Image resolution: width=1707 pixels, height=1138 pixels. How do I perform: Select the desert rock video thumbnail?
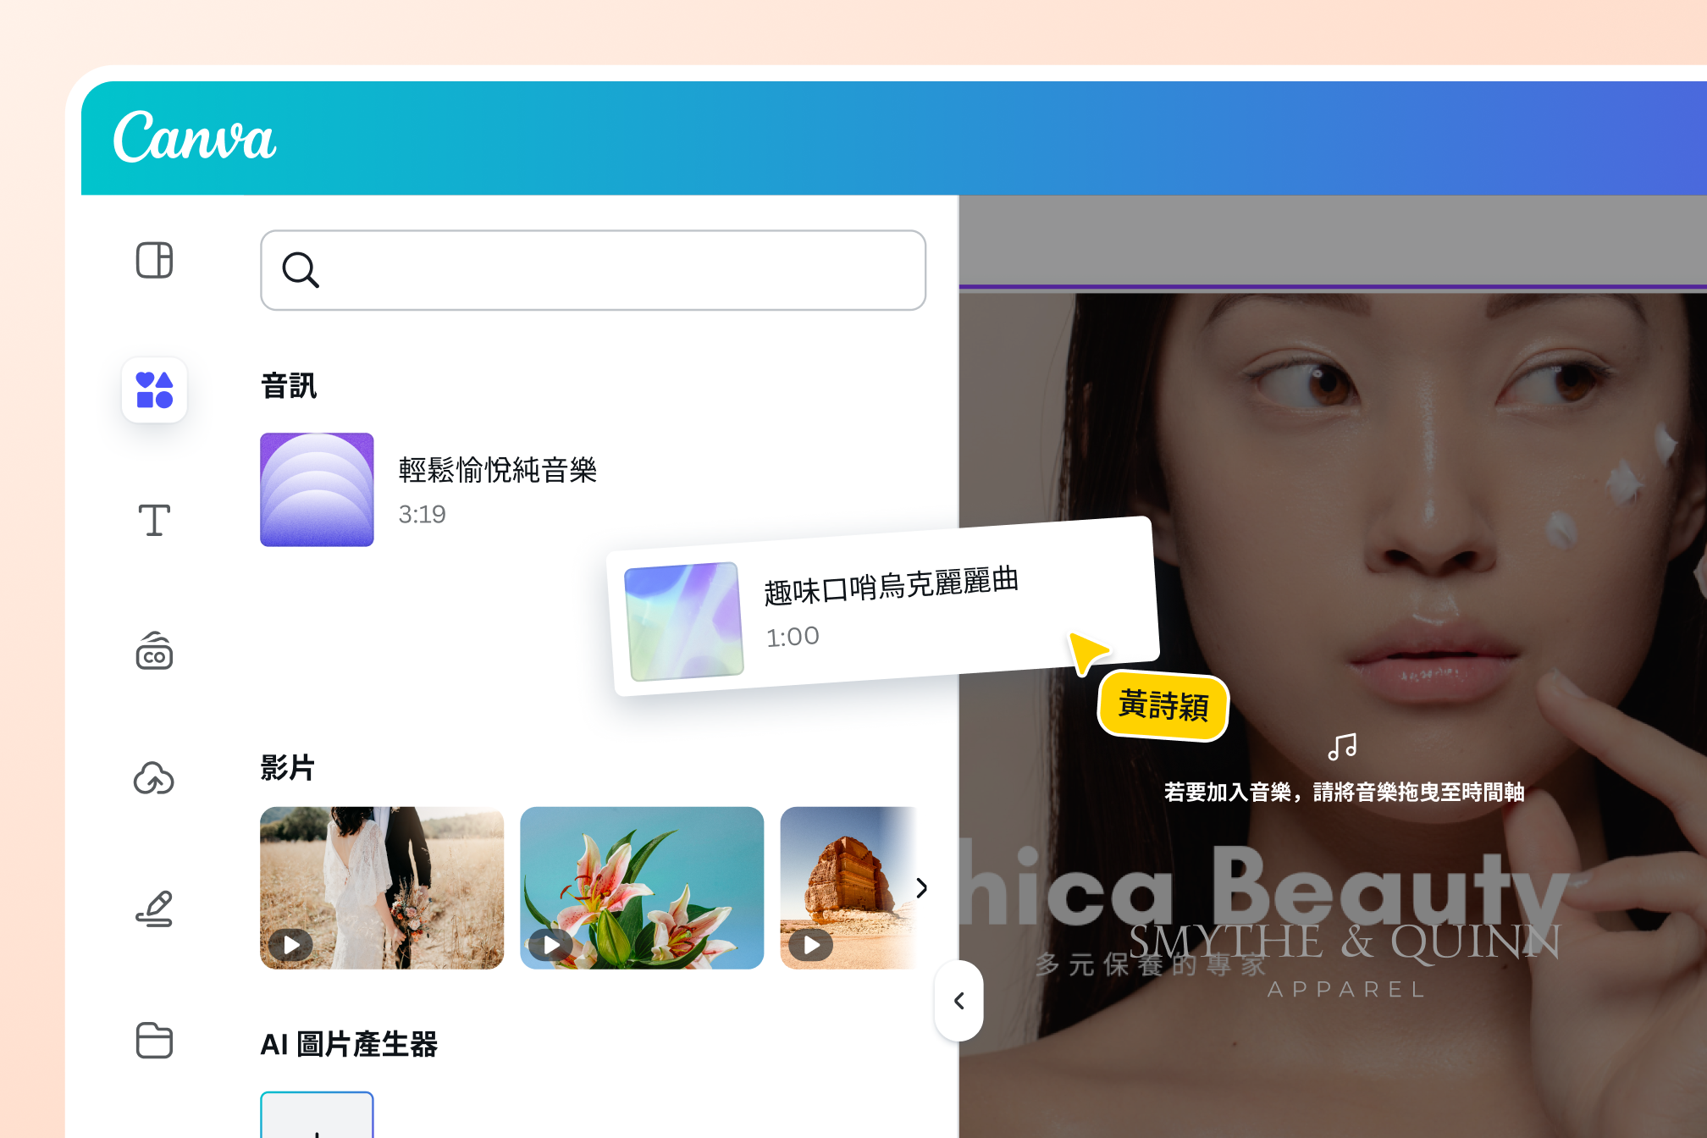(848, 887)
